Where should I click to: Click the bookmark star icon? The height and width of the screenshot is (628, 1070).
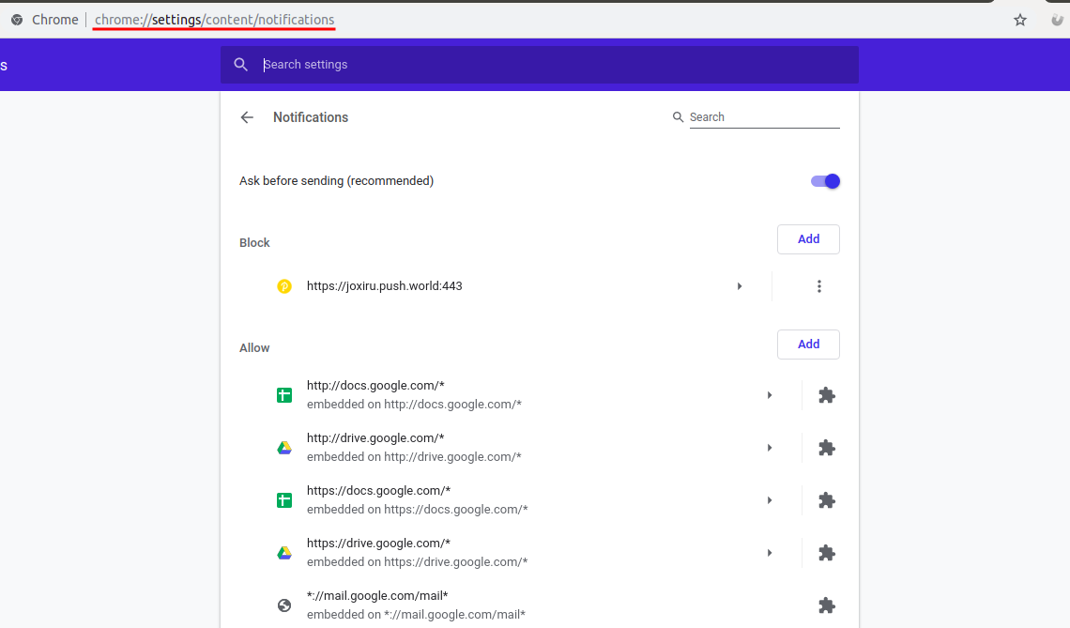tap(1020, 20)
